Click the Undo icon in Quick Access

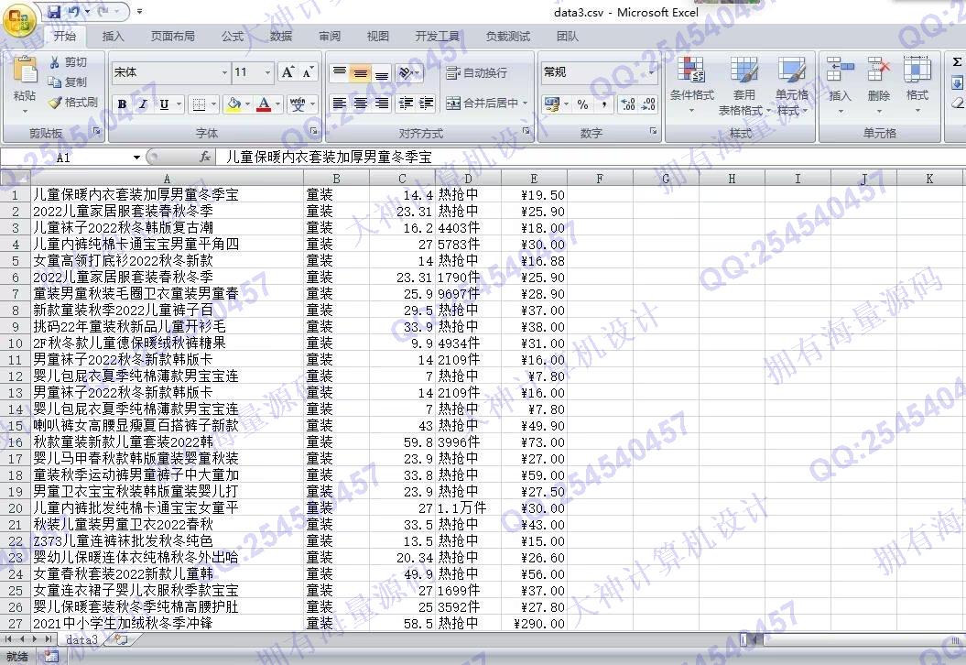coord(74,11)
